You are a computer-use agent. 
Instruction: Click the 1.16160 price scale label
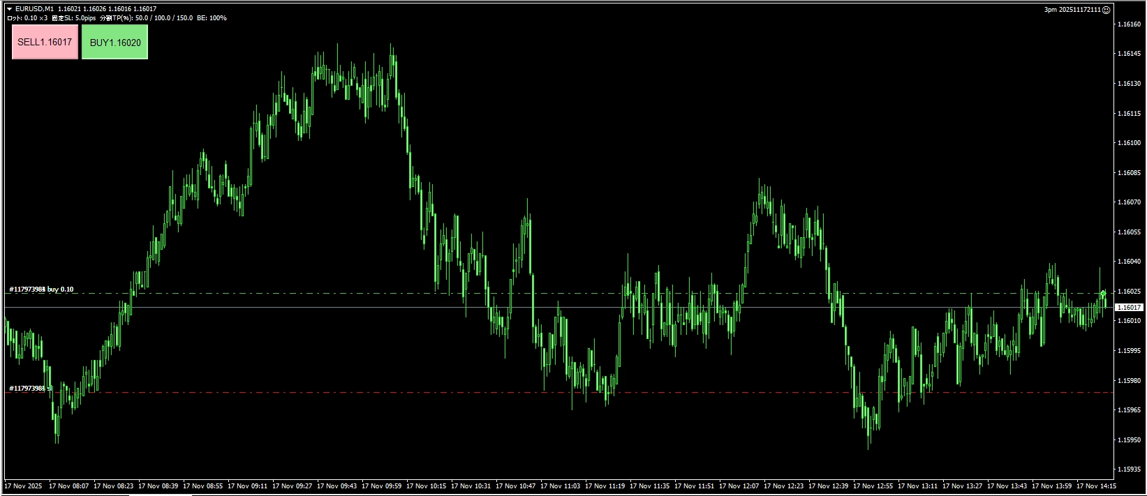click(x=1130, y=24)
